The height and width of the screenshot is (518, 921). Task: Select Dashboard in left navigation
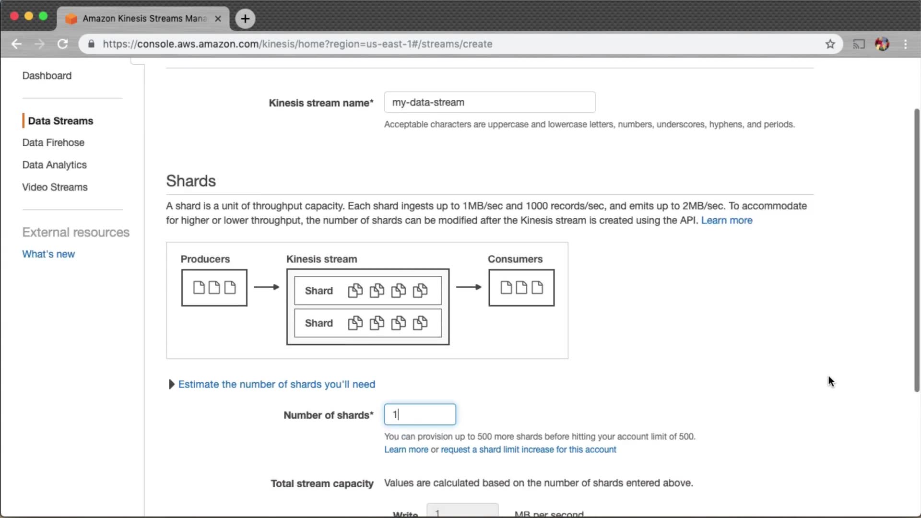click(47, 76)
